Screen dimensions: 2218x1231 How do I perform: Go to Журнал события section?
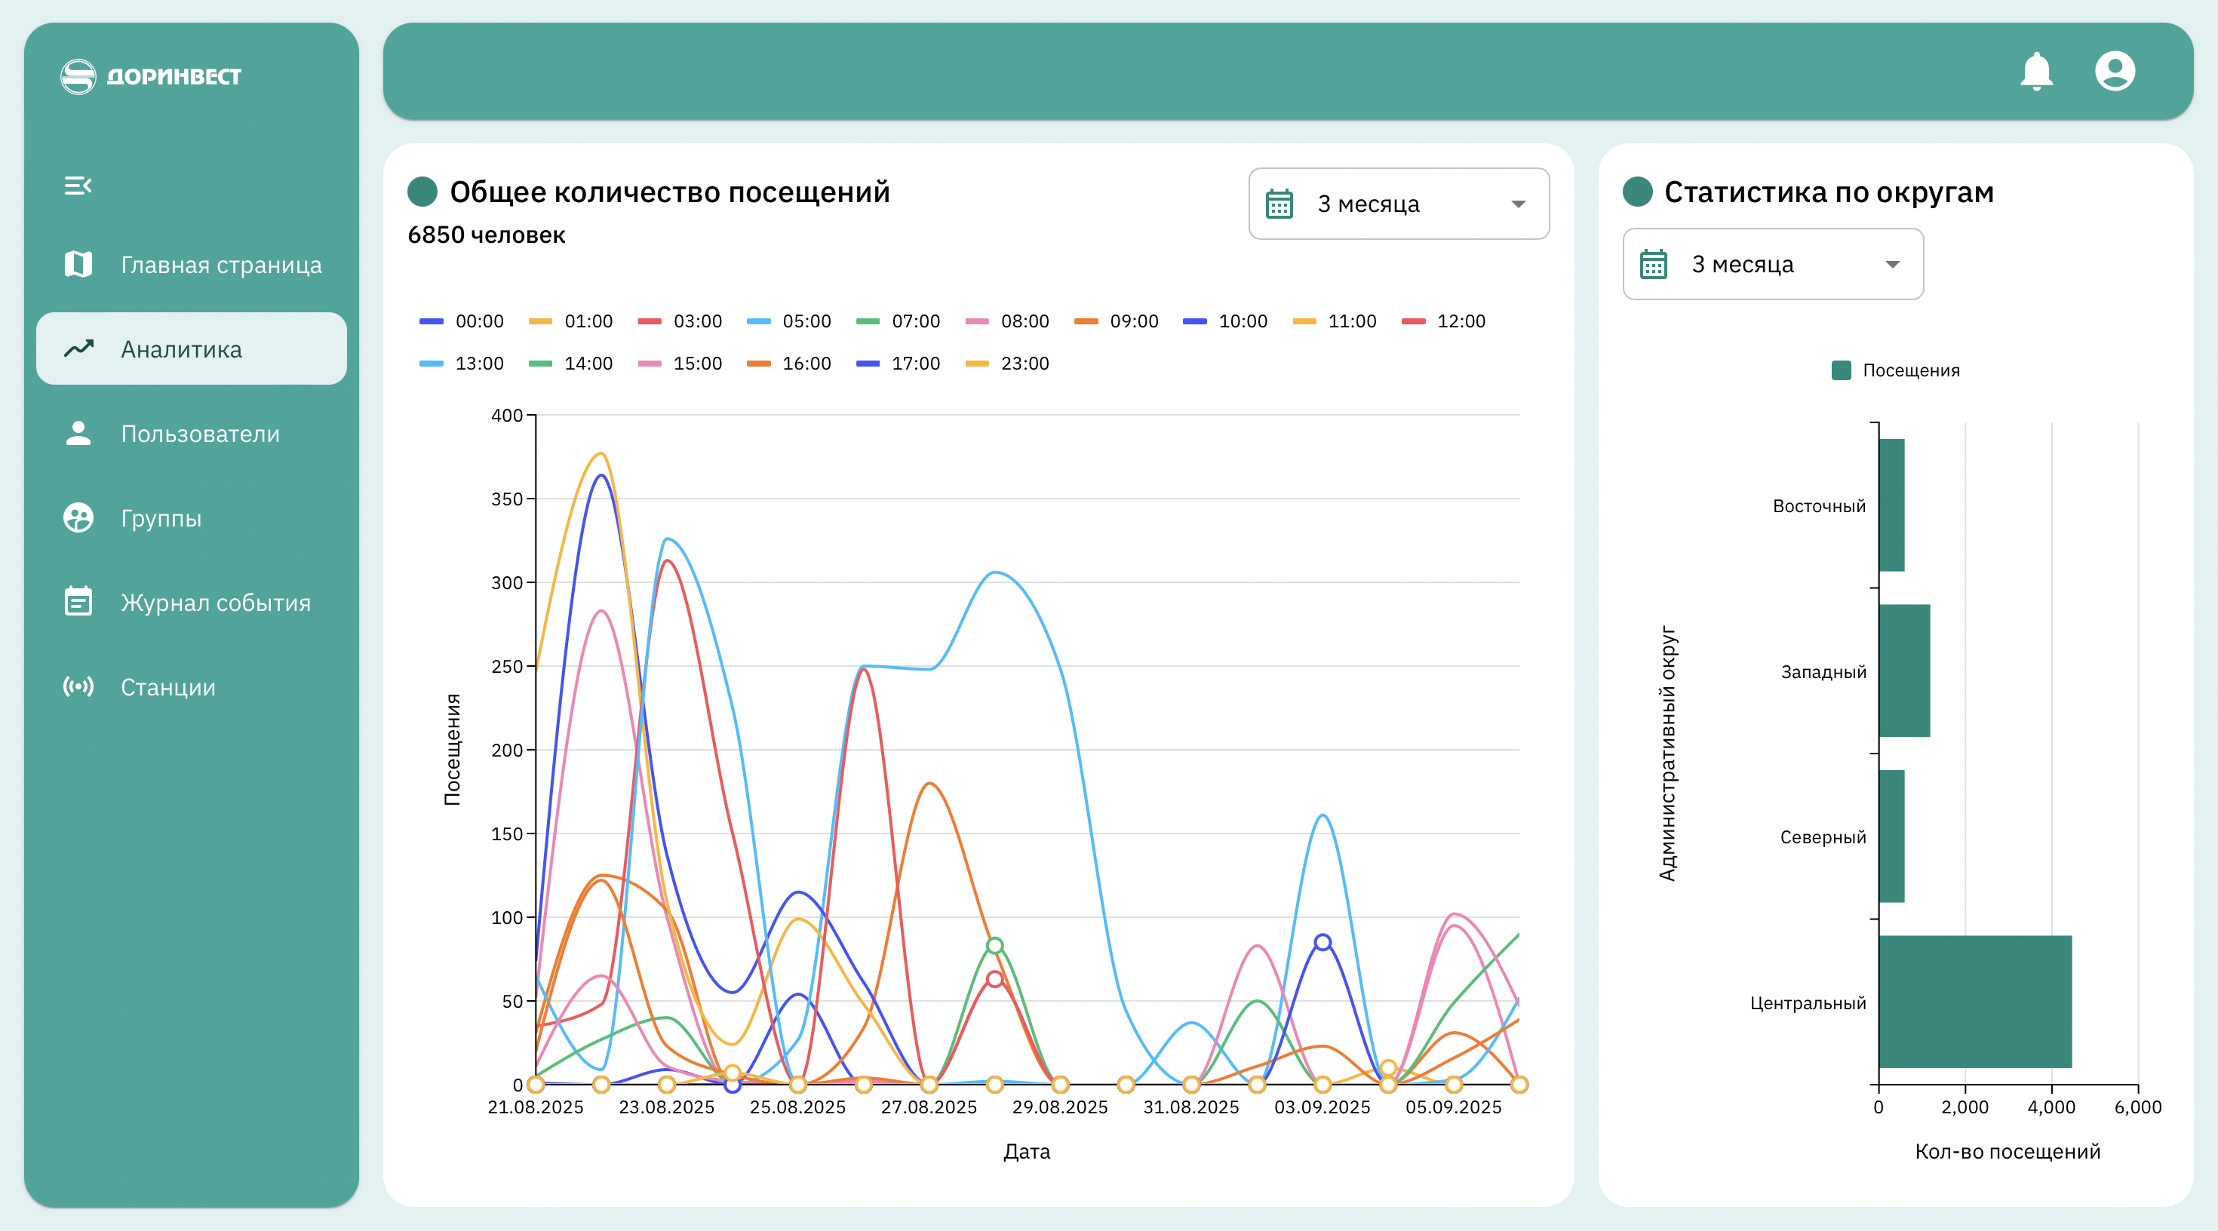(215, 602)
